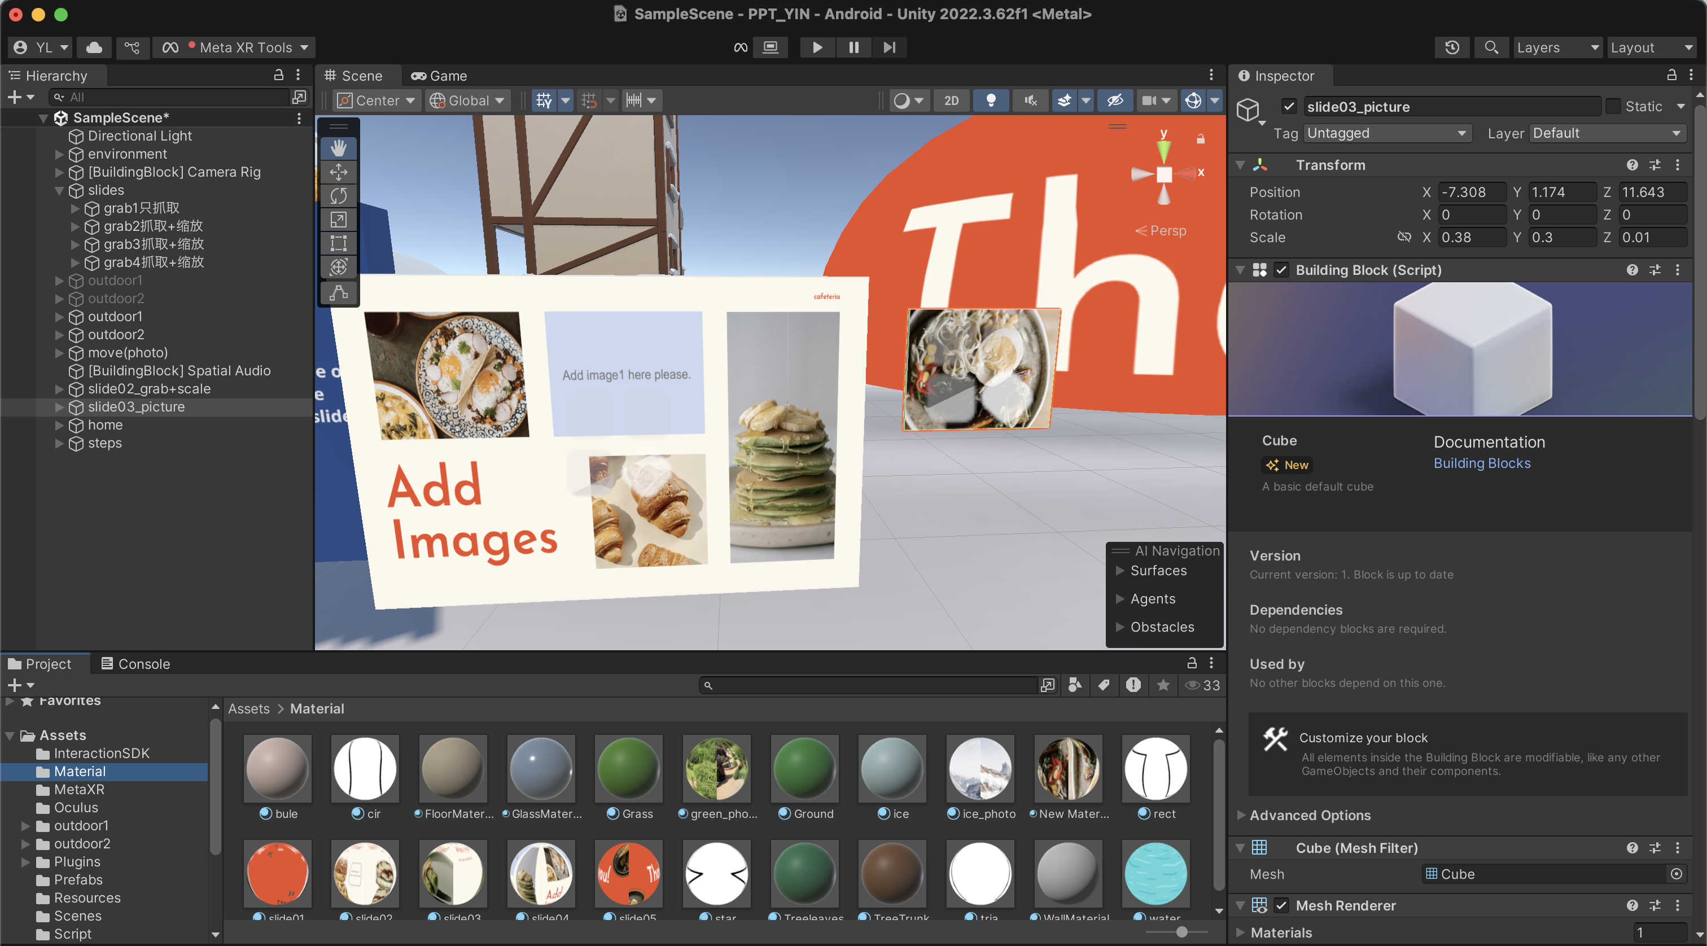Switch to the Game tab
Screen dimensions: 1707x946
coord(439,76)
